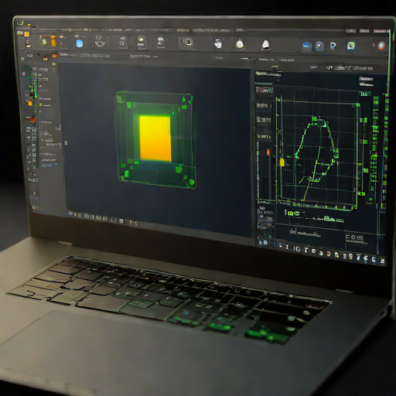This screenshot has width=396, height=396.
Task: Select the circular ring lens icon
Action: (188, 42)
